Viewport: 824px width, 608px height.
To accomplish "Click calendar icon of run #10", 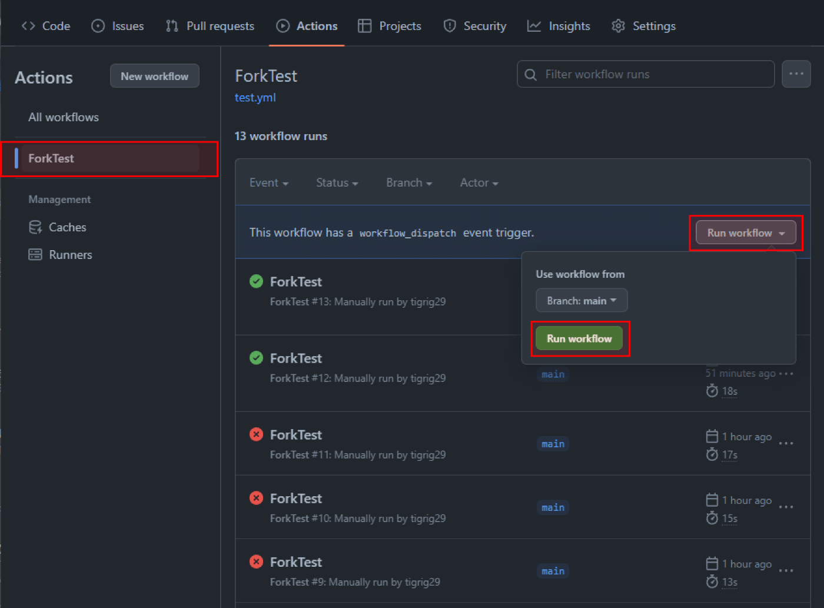I will tap(712, 500).
